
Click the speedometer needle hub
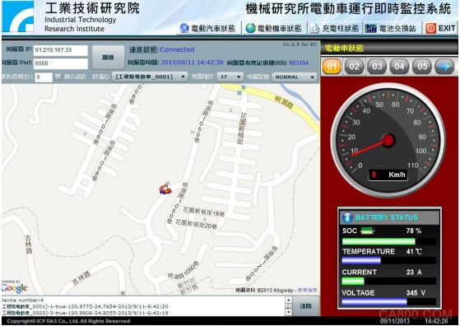[388, 141]
